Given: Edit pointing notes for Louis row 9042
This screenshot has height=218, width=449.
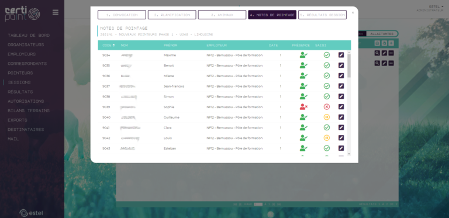Looking at the screenshot, I should [x=341, y=138].
